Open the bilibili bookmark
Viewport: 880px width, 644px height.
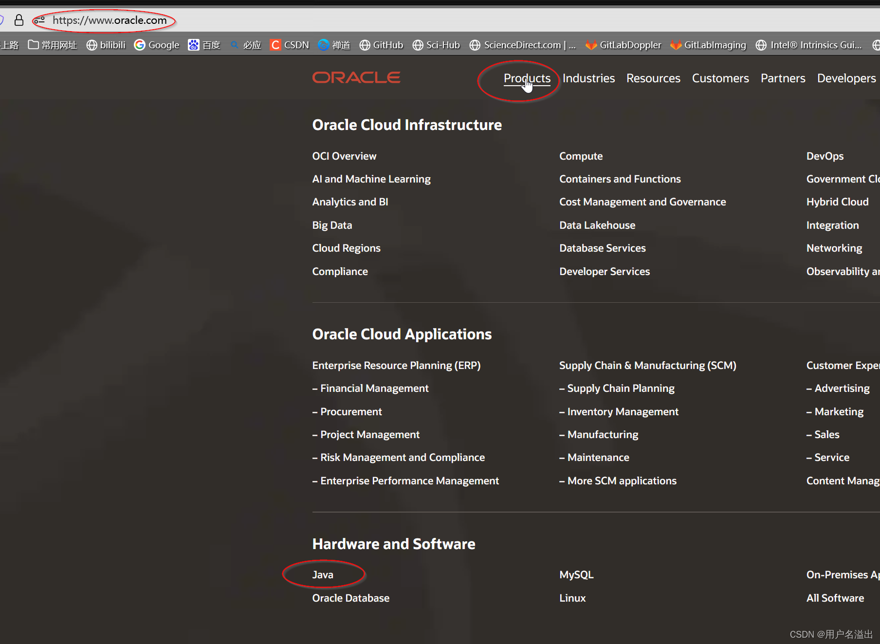[x=106, y=45]
